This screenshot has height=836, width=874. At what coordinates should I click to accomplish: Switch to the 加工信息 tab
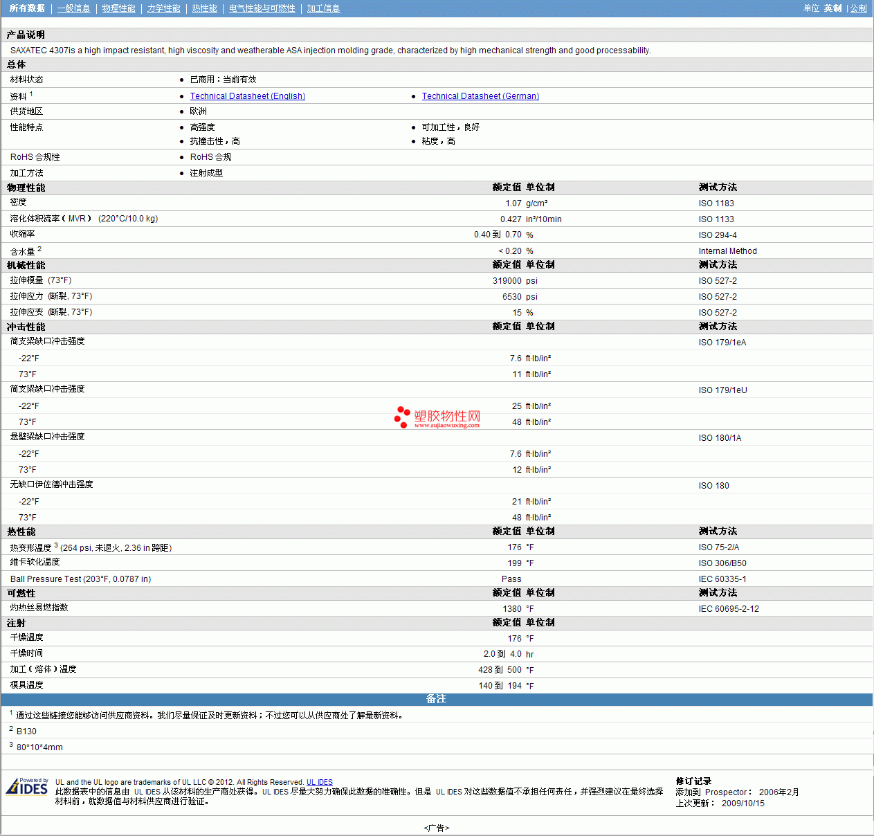323,8
